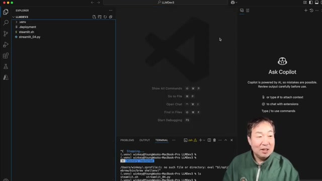Open the Source Control view
This screenshot has width=322, height=181.
(x=6, y=34)
